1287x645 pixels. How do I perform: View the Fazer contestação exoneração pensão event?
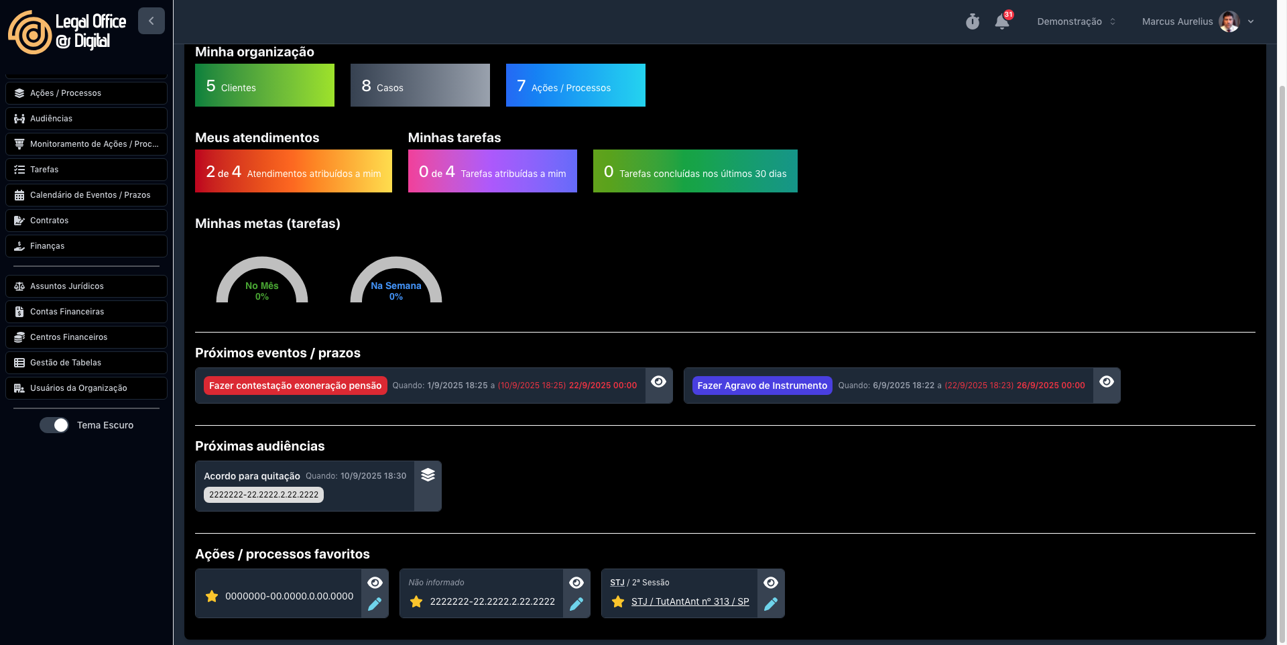(659, 382)
